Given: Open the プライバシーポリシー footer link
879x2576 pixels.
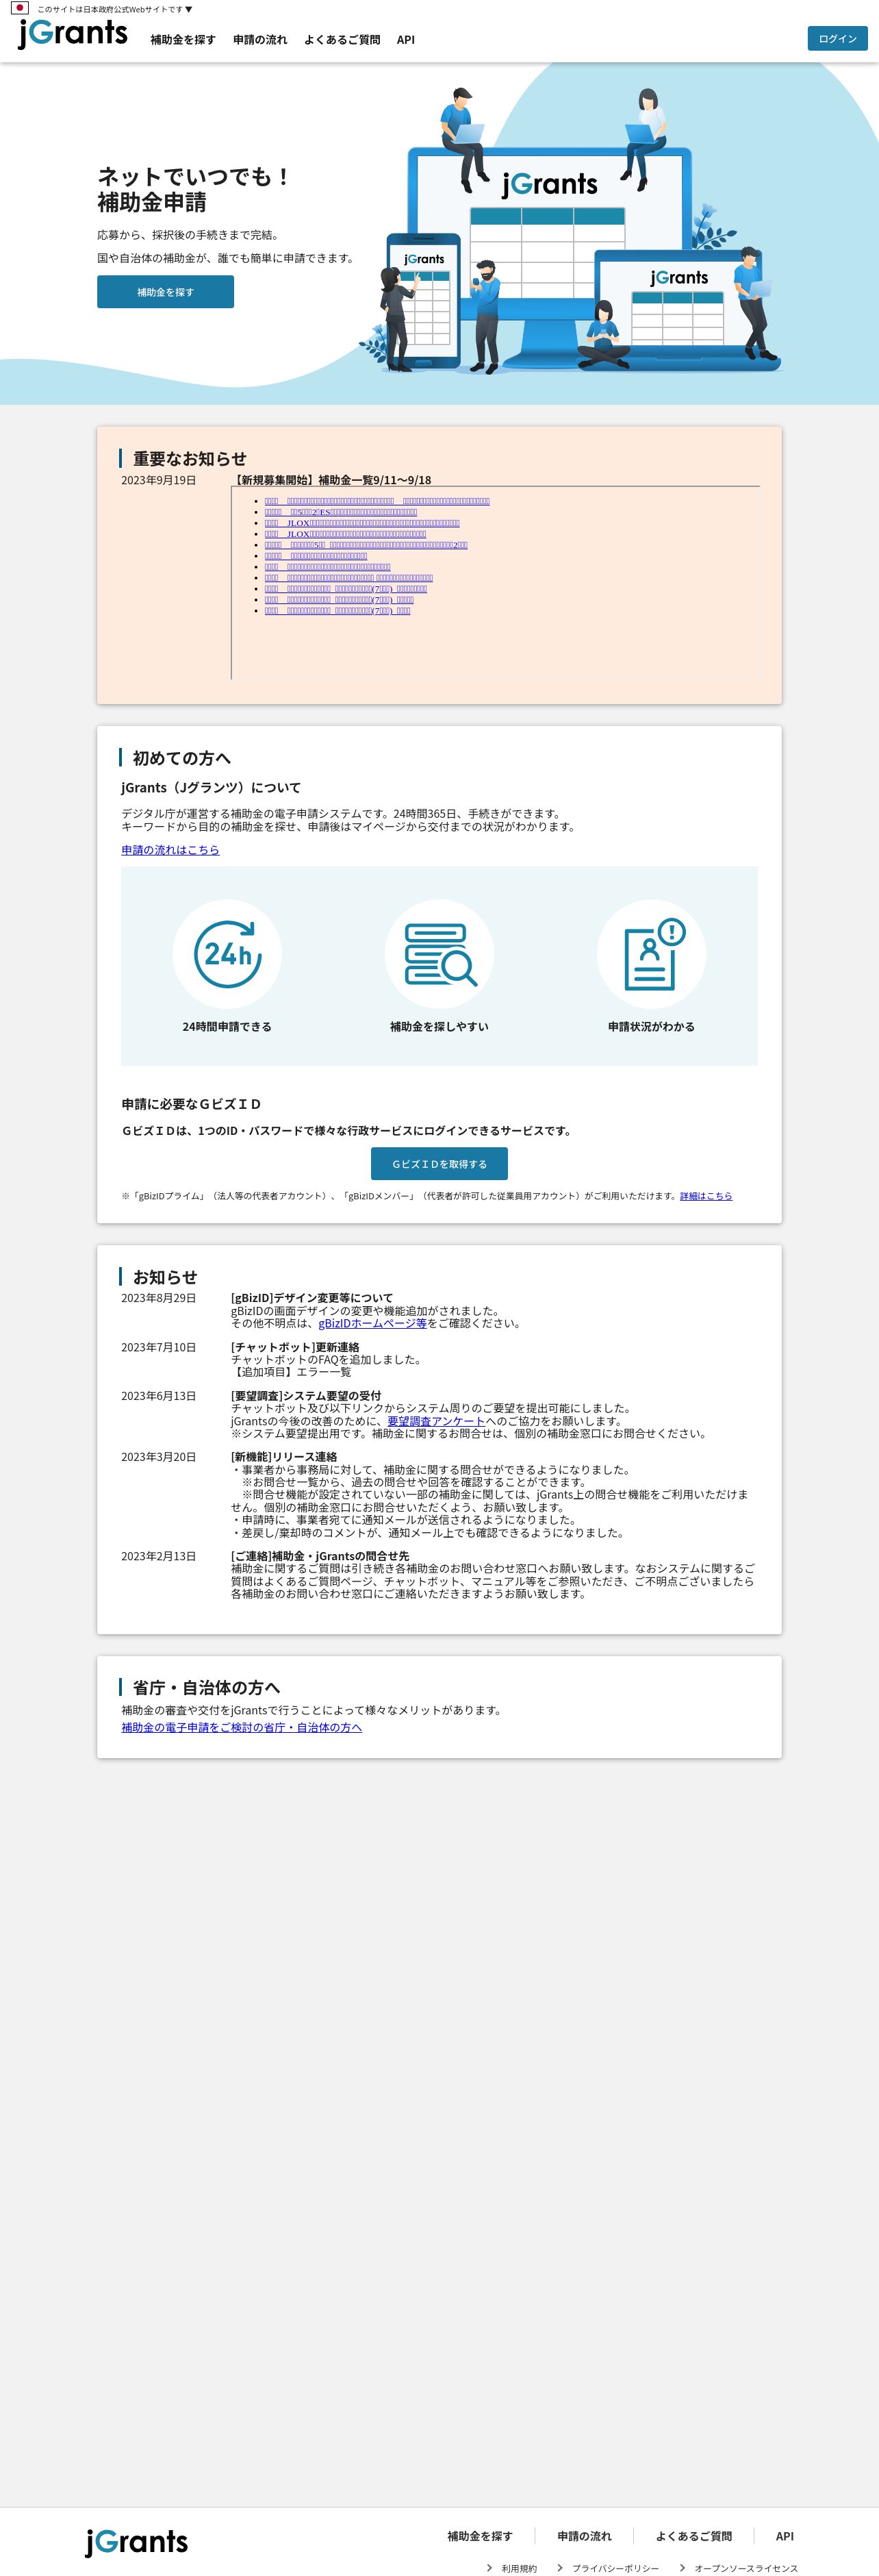Looking at the screenshot, I should coord(615,2568).
